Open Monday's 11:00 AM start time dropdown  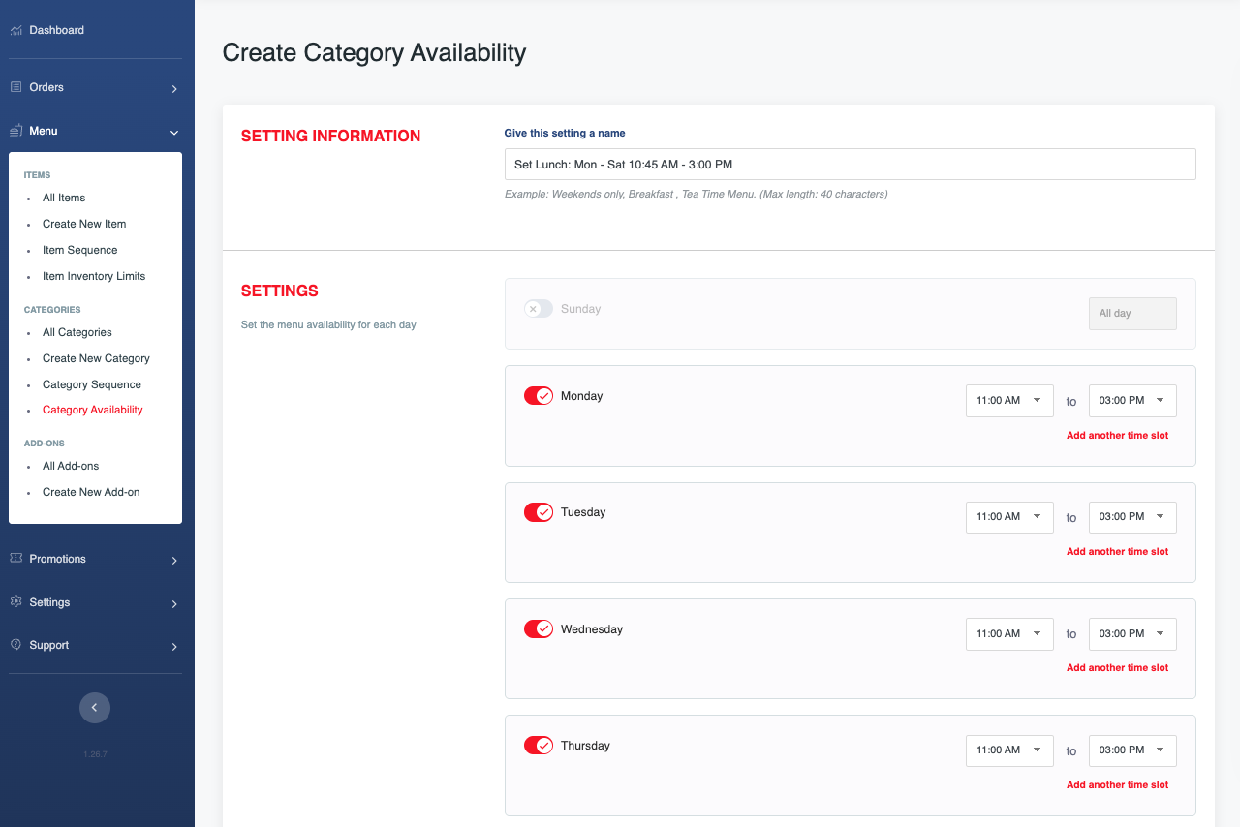point(1008,401)
